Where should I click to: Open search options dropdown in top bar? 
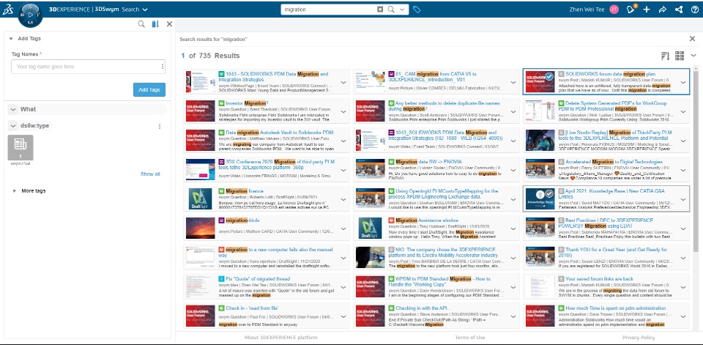(x=402, y=9)
